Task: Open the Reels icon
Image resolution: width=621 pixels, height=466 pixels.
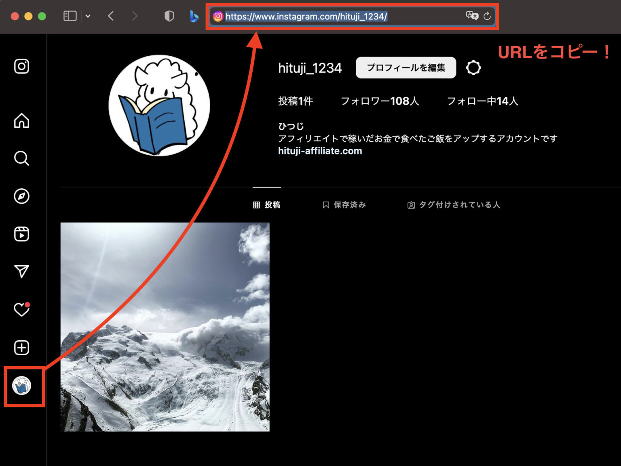Action: tap(21, 234)
